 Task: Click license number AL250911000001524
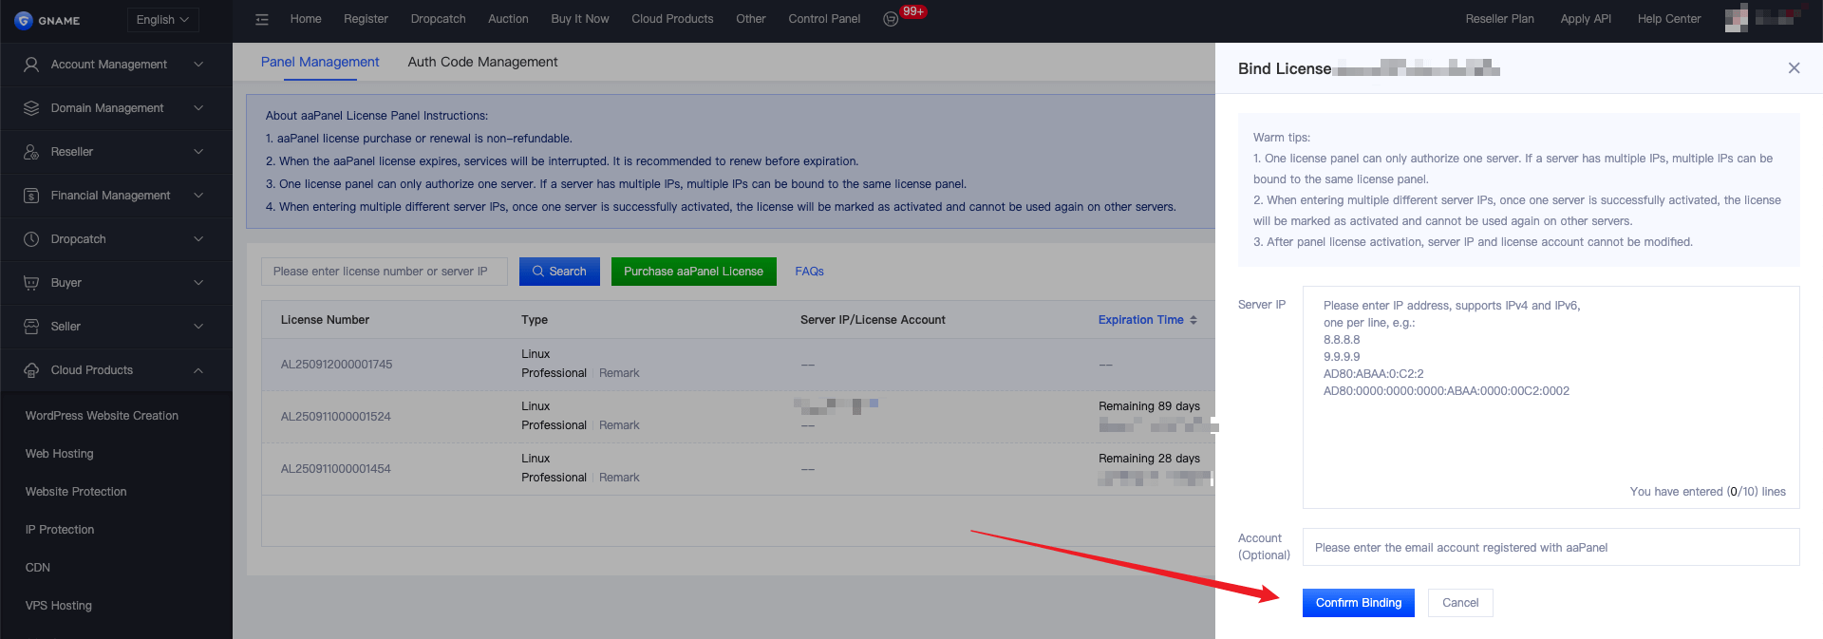pyautogui.click(x=336, y=417)
